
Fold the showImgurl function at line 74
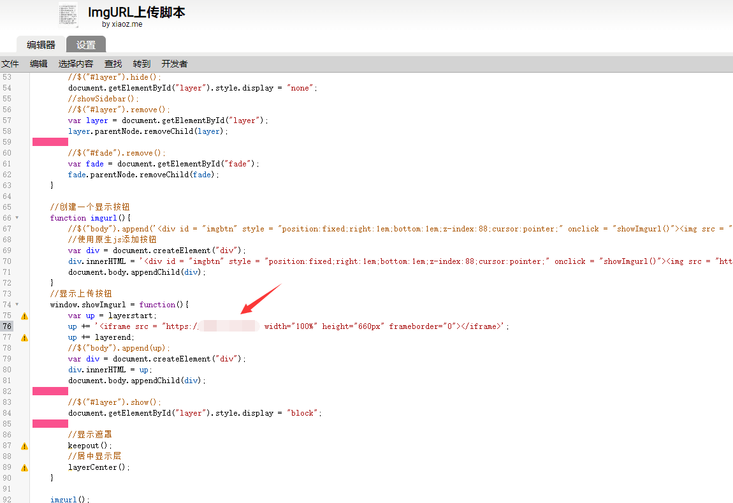coord(17,305)
